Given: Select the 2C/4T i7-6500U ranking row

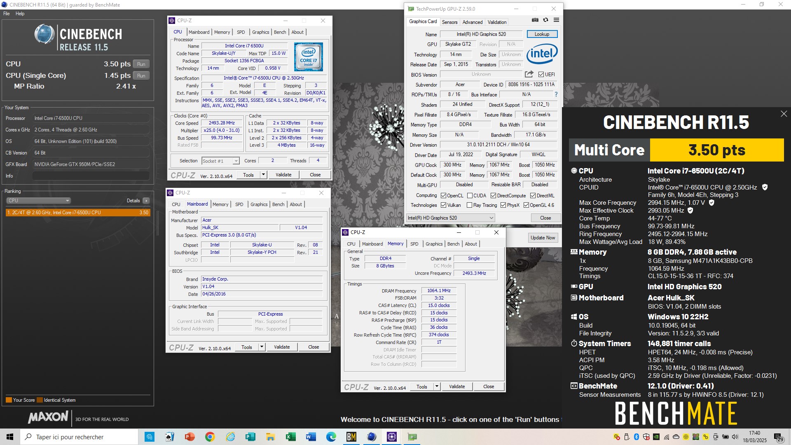Looking at the screenshot, I should pyautogui.click(x=78, y=213).
